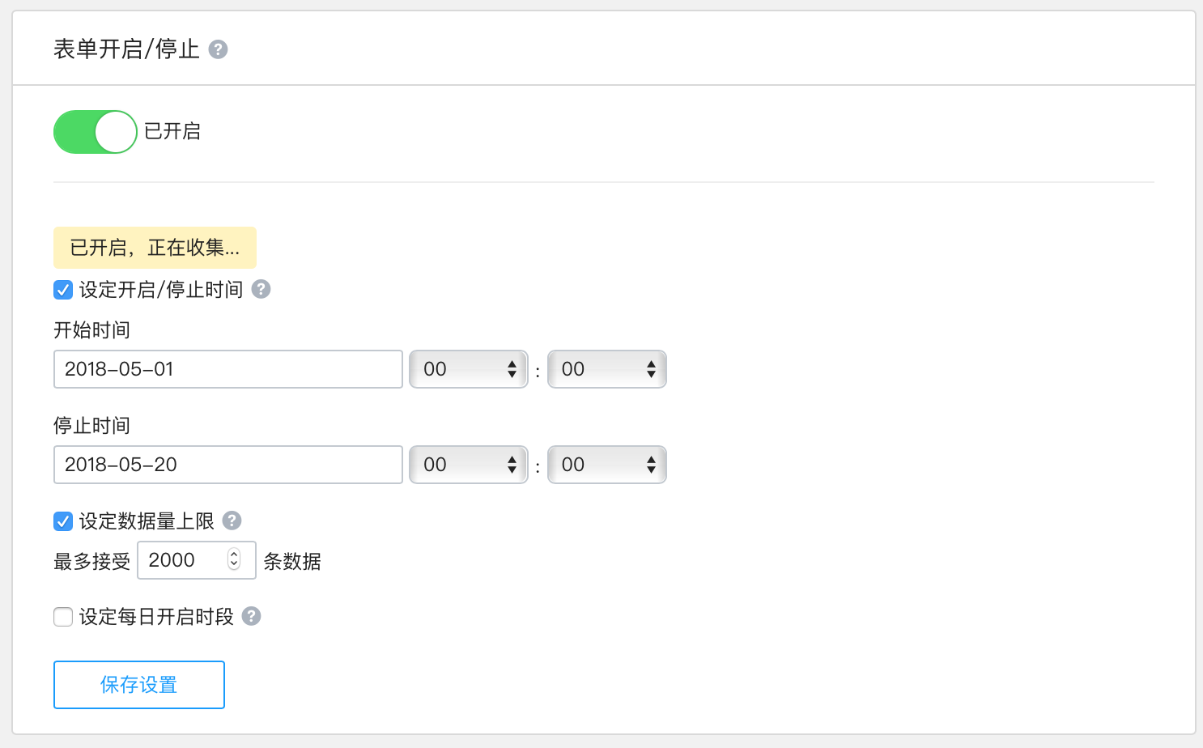This screenshot has height=748, width=1203.
Task: Click help icon next to 设定开启/停止时间
Action: (x=261, y=289)
